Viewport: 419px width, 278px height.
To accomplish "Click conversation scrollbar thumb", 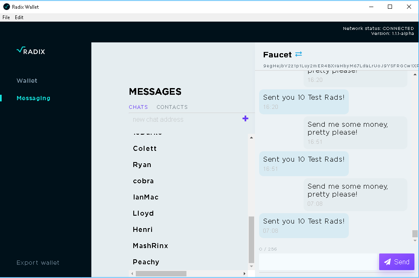I will click(x=415, y=234).
